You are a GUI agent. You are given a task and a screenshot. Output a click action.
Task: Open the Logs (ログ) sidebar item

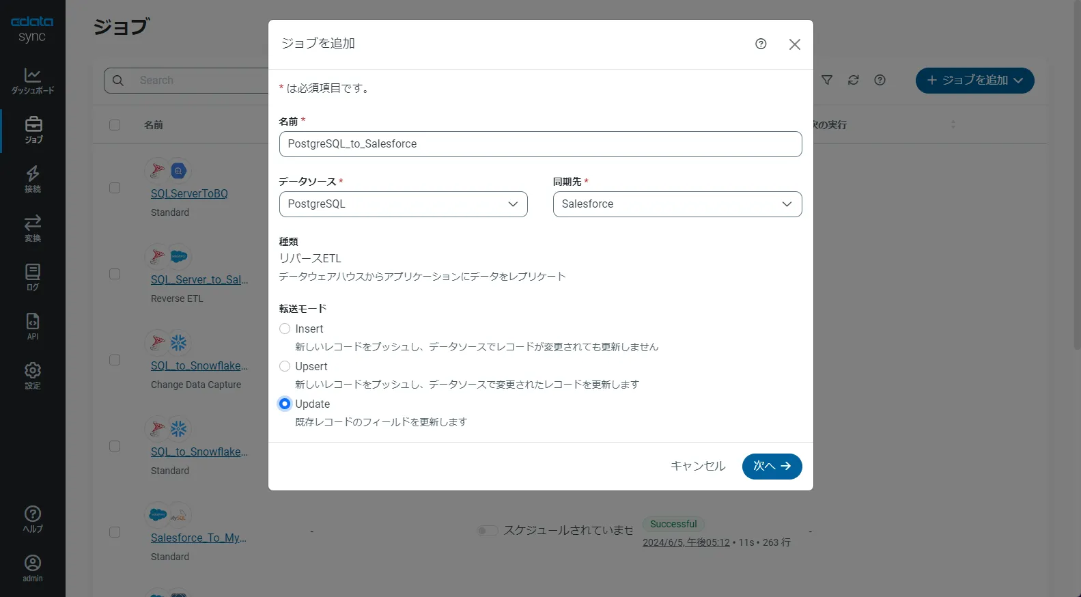(33, 278)
